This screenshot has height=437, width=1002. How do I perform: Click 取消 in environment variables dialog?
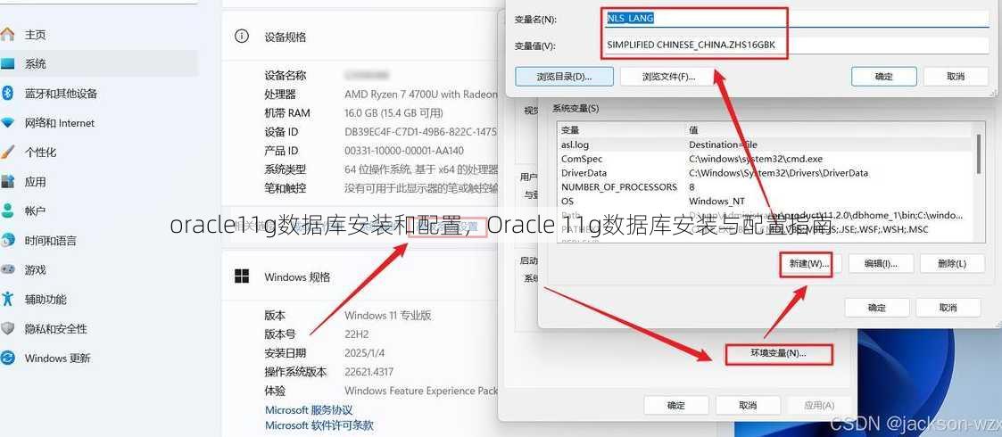coord(948,308)
